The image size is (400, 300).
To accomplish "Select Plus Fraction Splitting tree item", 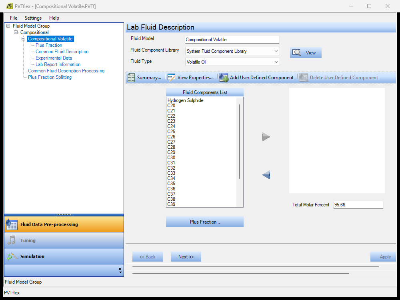I will tap(50, 77).
